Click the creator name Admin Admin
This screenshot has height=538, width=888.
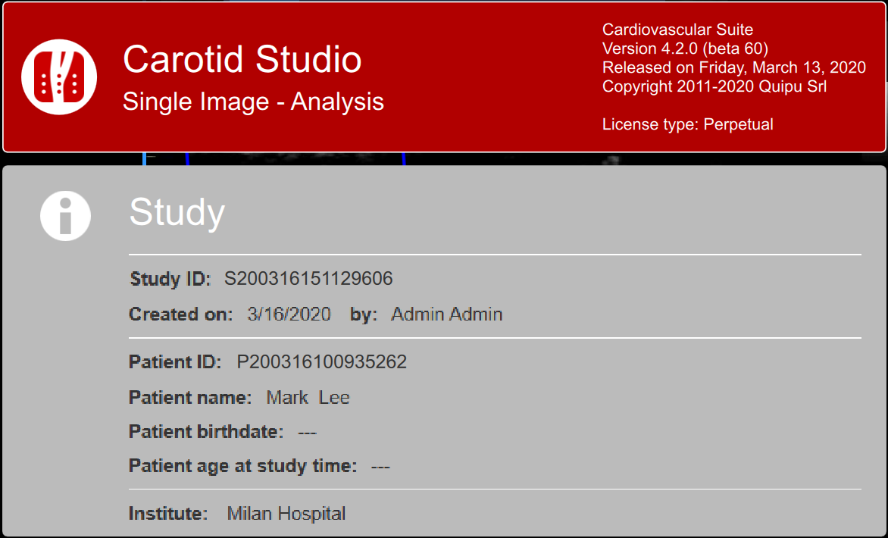coord(446,314)
